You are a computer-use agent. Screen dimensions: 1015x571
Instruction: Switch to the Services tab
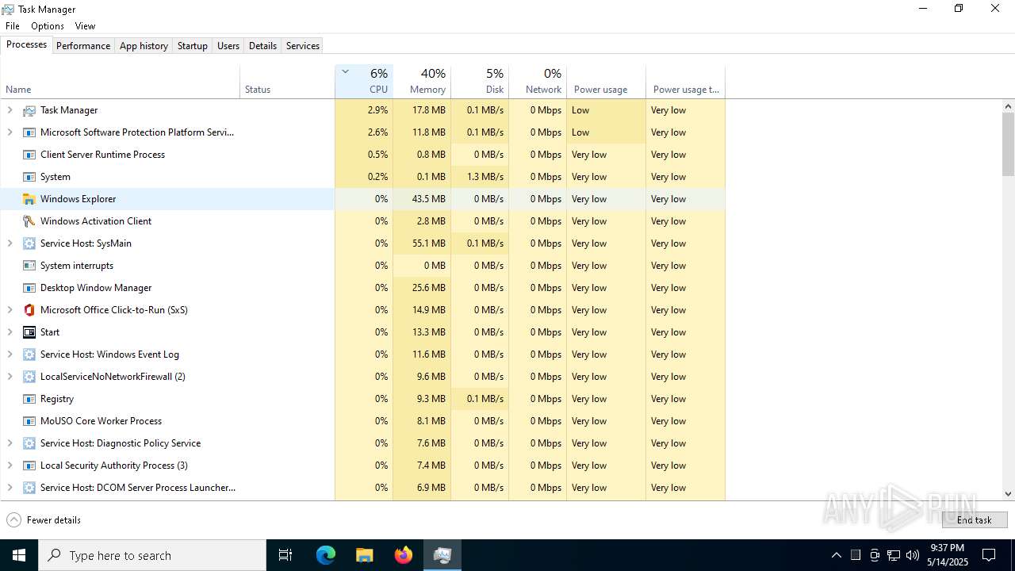(303, 46)
